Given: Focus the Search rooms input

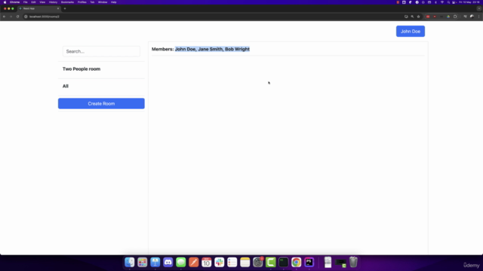Looking at the screenshot, I should click(x=101, y=51).
